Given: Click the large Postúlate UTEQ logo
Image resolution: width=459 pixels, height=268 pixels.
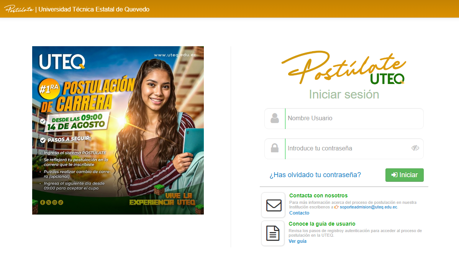Looking at the screenshot, I should coord(344,68).
